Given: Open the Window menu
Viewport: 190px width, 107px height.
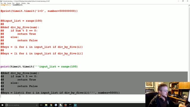Looking at the screenshot, I should click(23, 3).
